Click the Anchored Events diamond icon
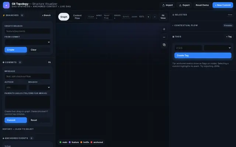The image size is (236, 147). coord(3,138)
